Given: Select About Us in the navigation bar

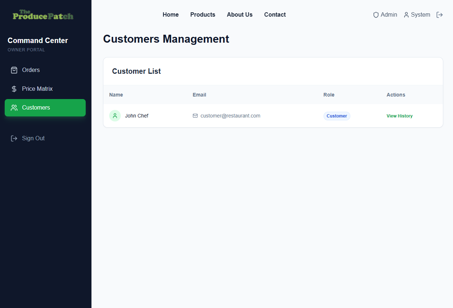Looking at the screenshot, I should point(239,14).
